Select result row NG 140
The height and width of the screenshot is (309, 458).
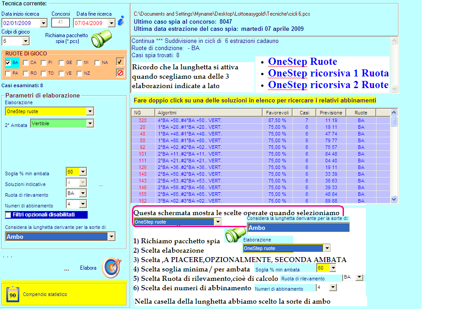tap(261, 174)
